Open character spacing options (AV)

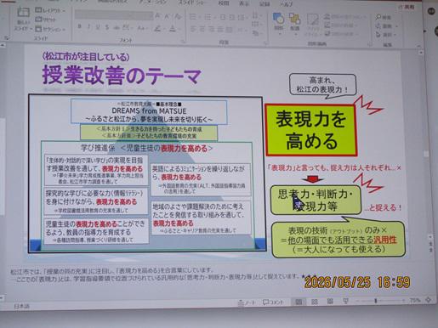click(x=127, y=28)
